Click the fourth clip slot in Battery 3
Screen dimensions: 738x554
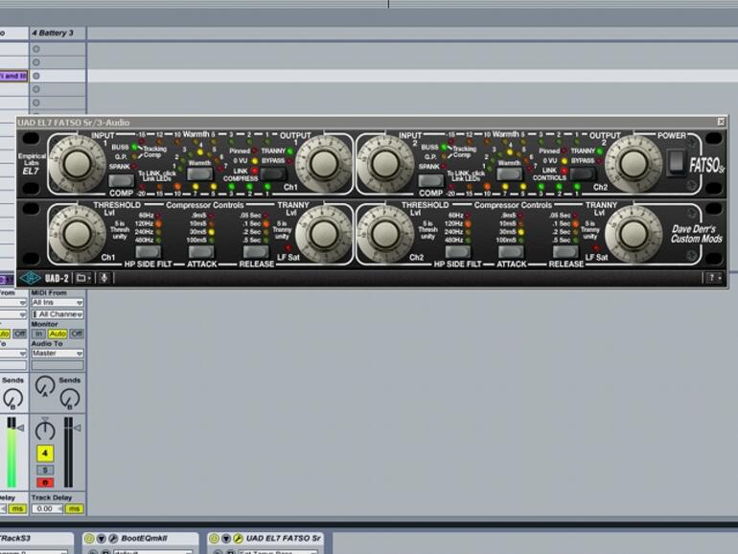(58, 89)
